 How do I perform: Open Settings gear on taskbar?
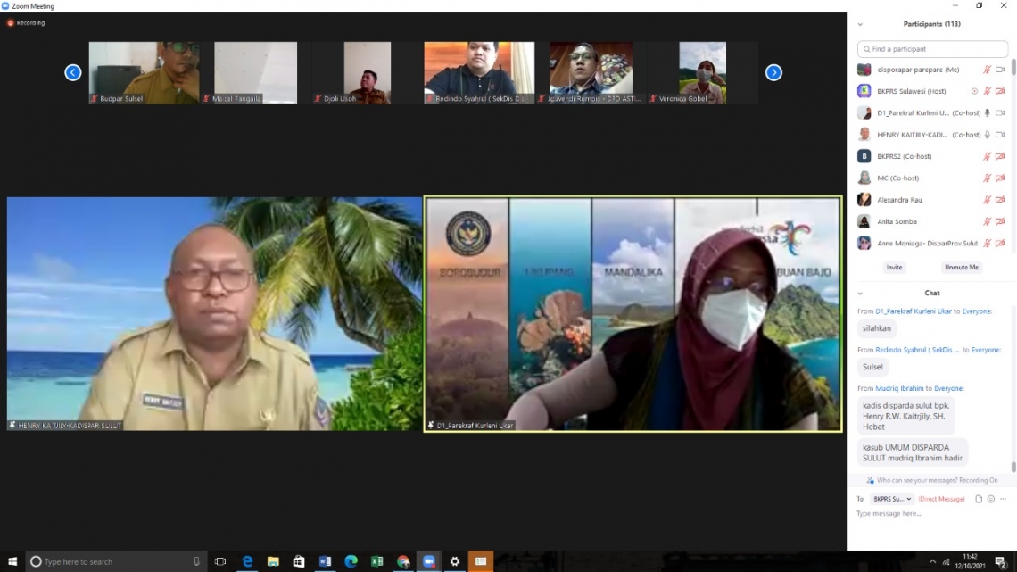455,561
